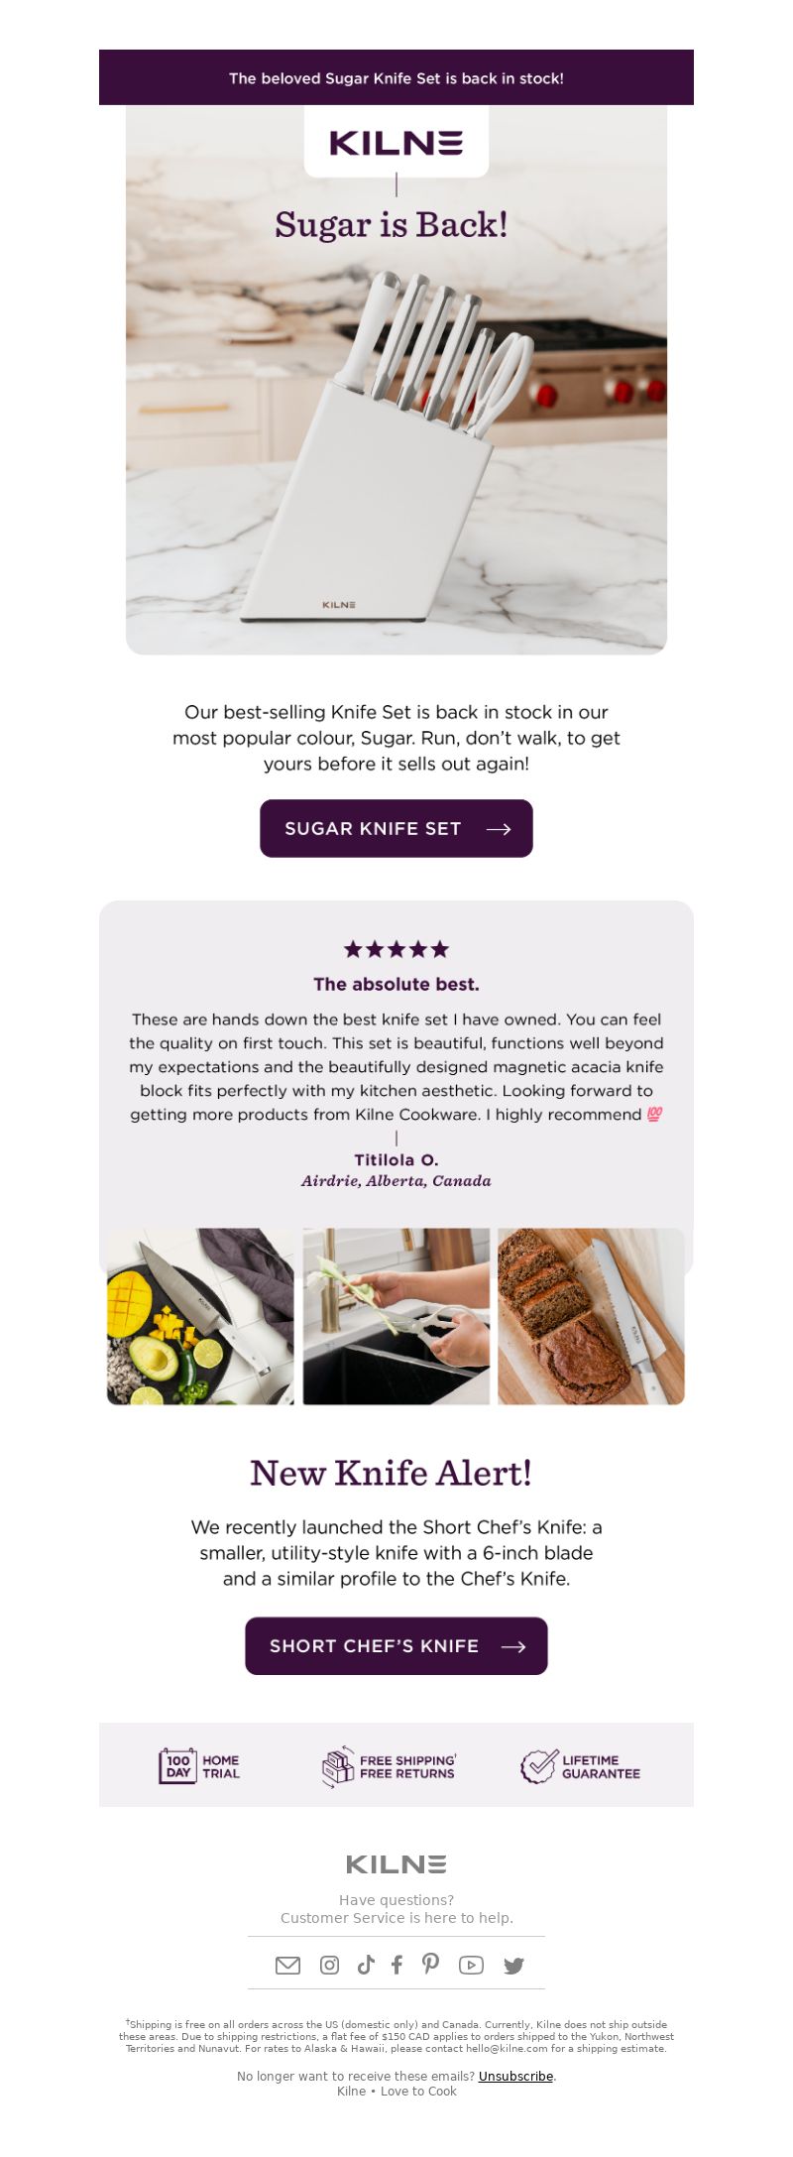Open the Twitter bird icon link
This screenshot has width=793, height=2157.
point(513,1966)
